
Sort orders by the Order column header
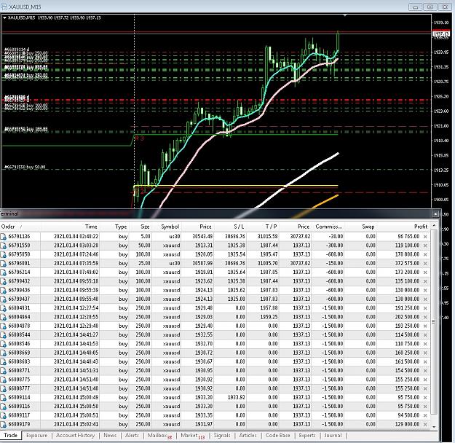(x=8, y=227)
